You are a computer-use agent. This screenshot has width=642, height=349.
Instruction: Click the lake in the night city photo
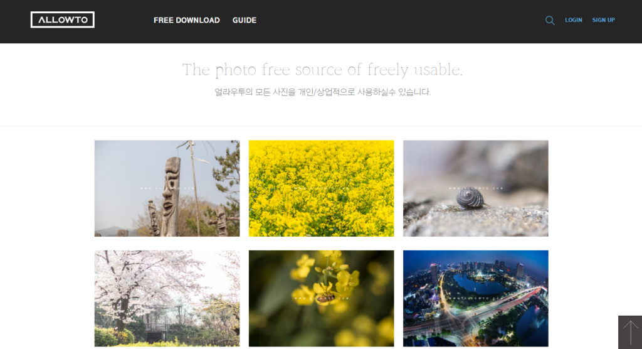pyautogui.click(x=480, y=283)
